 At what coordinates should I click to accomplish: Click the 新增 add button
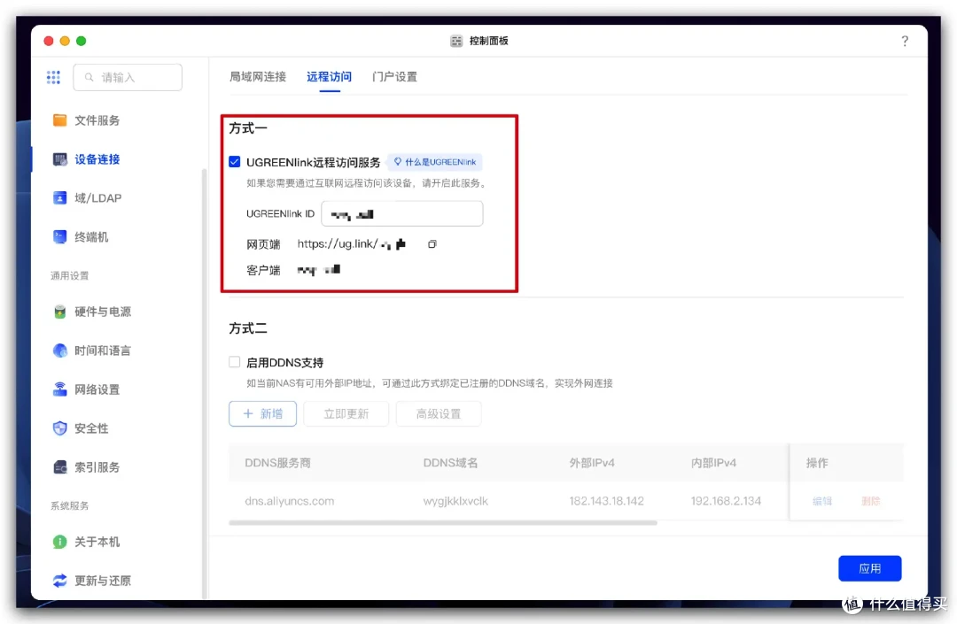tap(262, 413)
